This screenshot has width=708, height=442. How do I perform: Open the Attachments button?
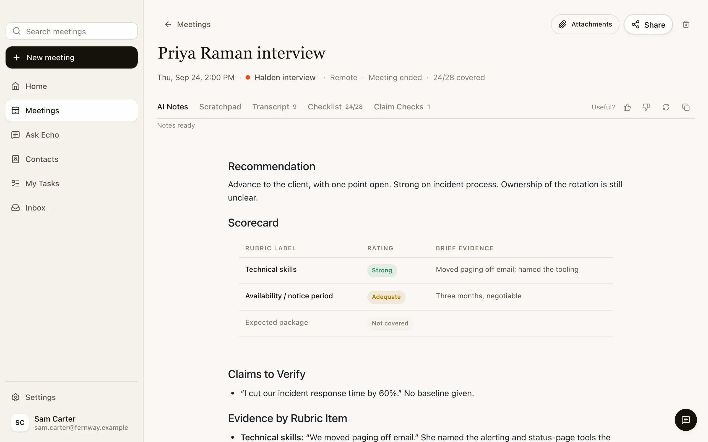point(585,24)
